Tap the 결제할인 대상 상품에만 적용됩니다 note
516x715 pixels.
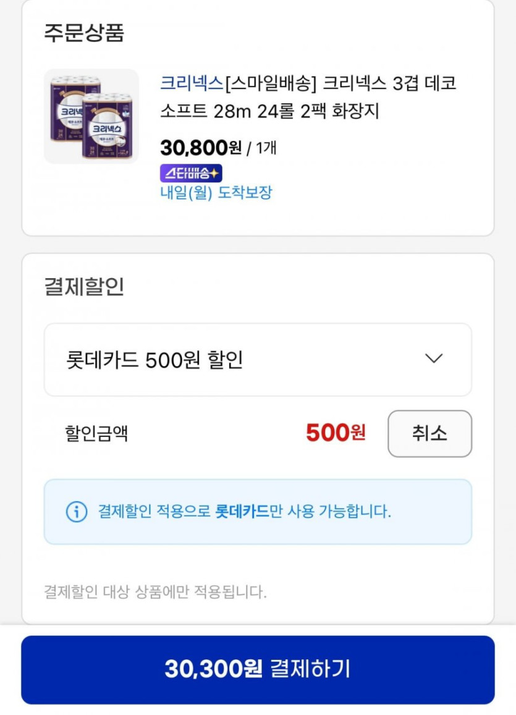pyautogui.click(x=155, y=592)
